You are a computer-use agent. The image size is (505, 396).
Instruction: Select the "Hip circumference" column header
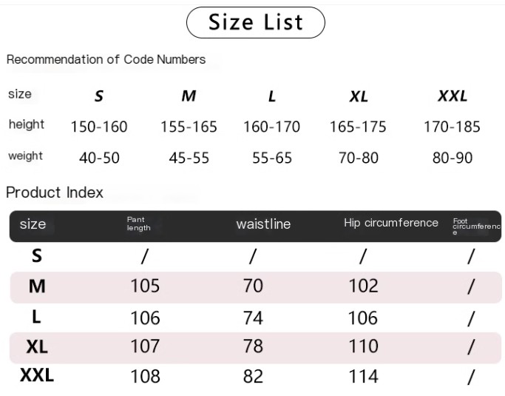(x=390, y=223)
